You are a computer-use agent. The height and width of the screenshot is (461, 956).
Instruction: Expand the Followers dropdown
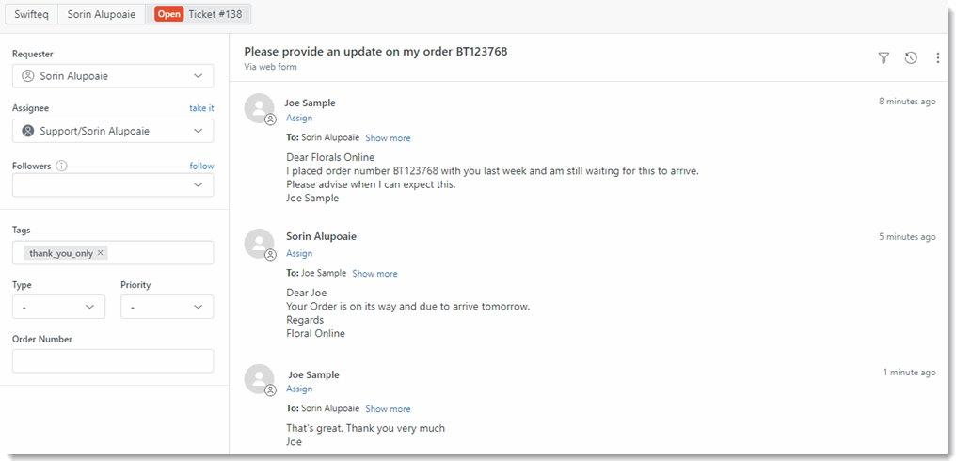198,184
